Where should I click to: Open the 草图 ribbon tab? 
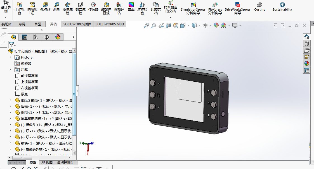point(38,24)
